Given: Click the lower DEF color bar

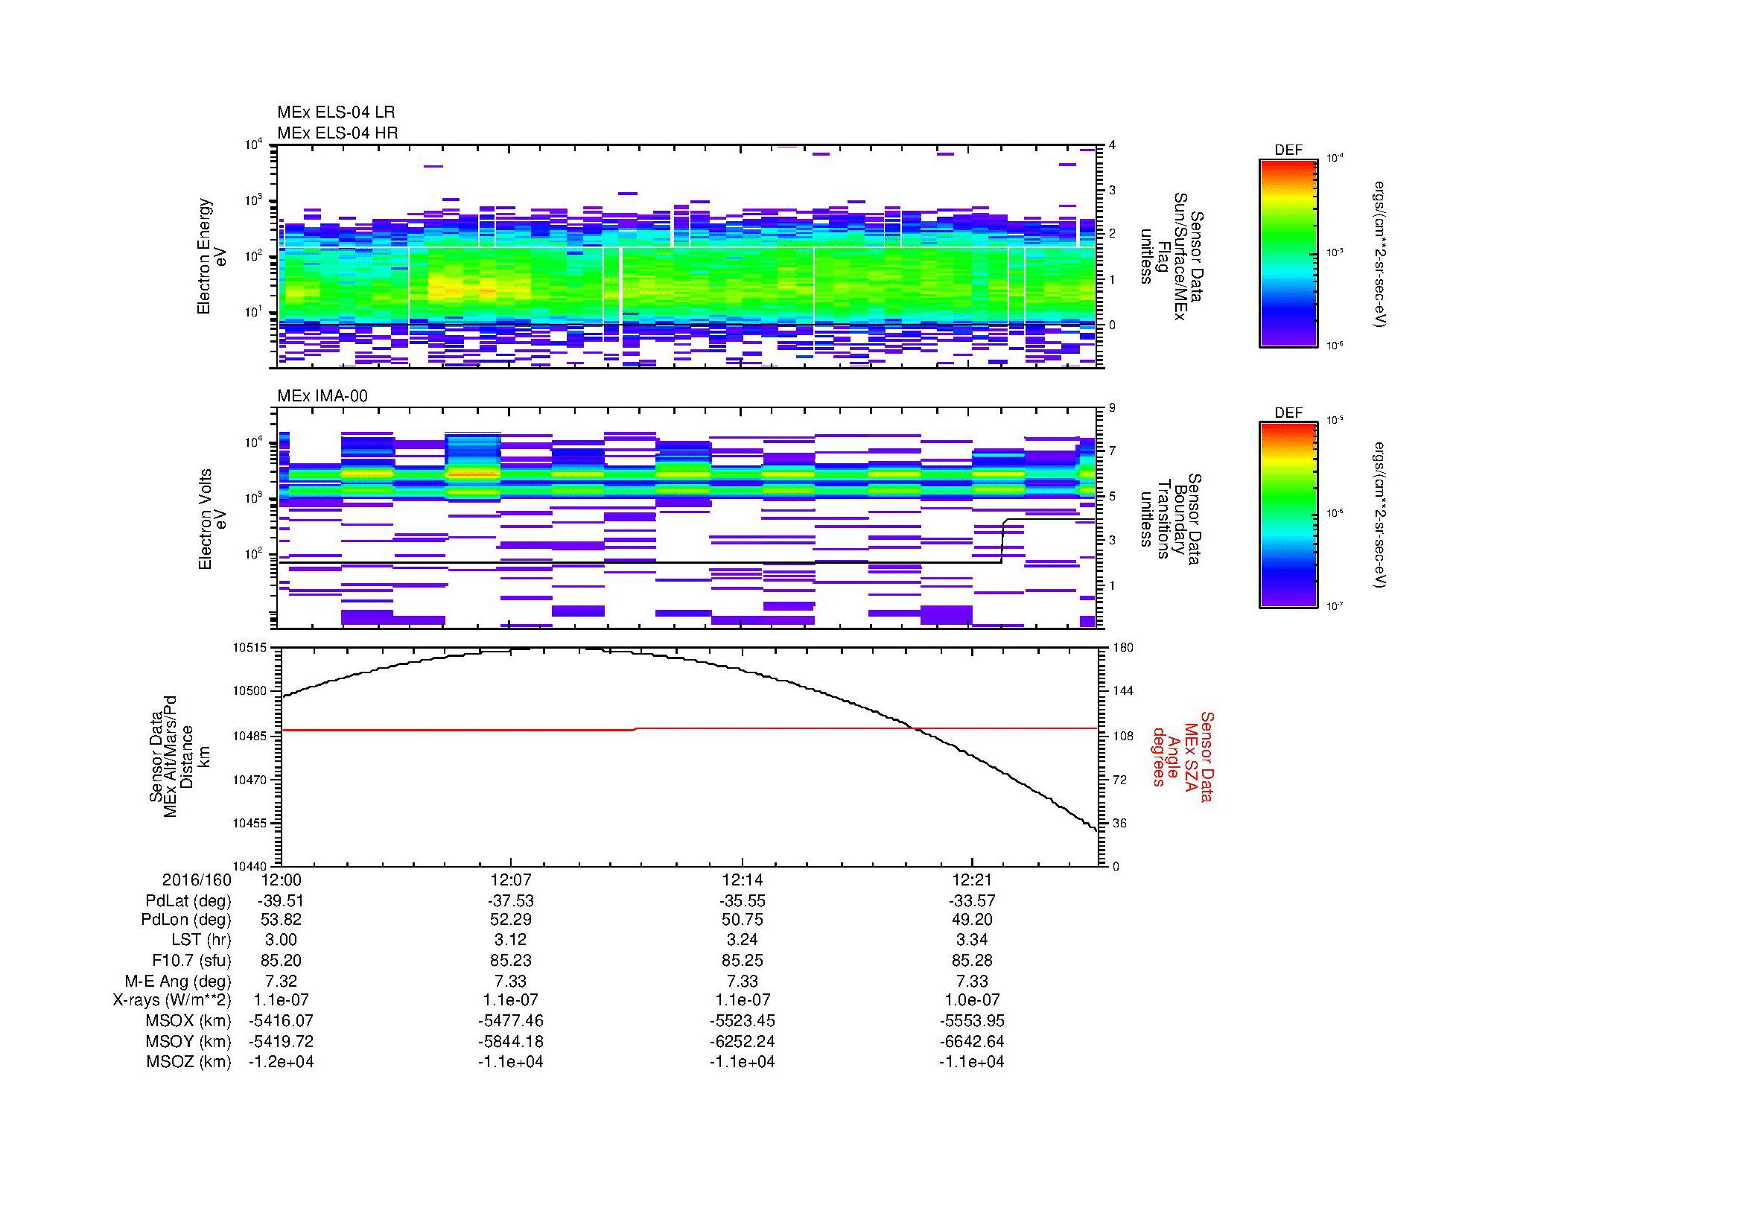Looking at the screenshot, I should (1288, 515).
